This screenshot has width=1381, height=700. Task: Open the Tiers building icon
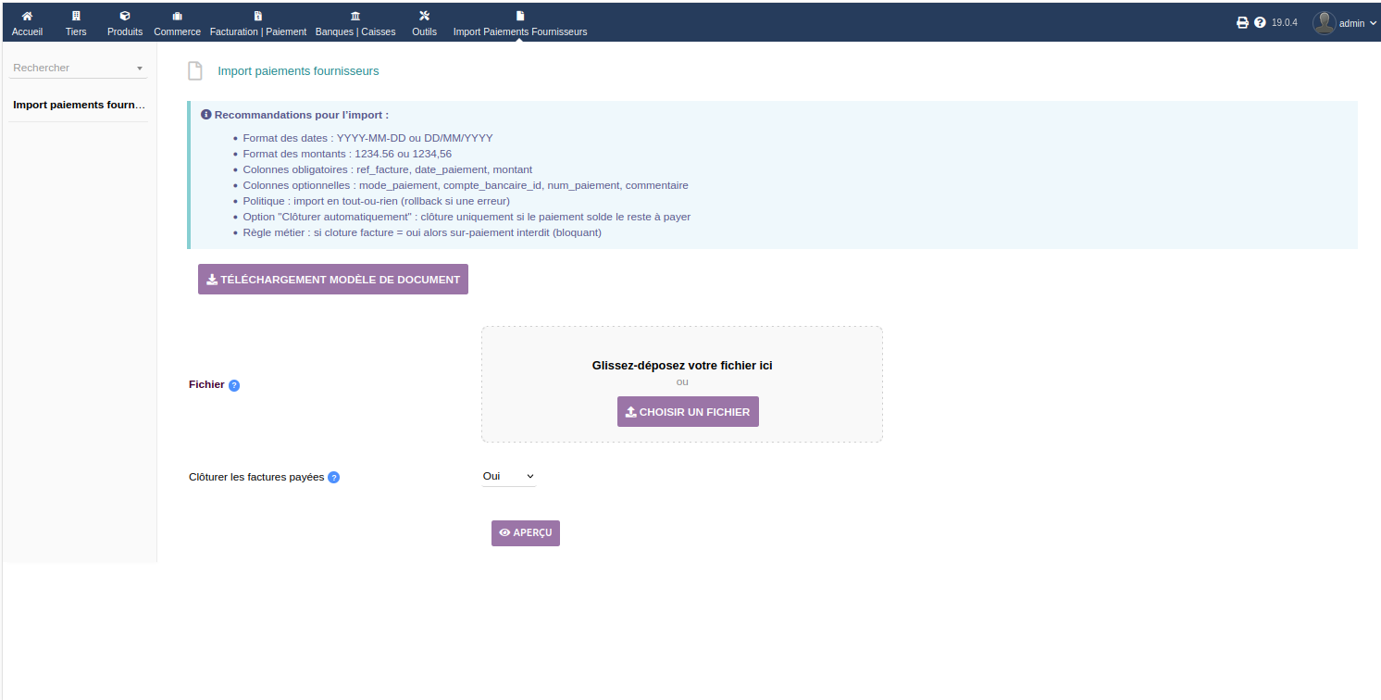[76, 16]
